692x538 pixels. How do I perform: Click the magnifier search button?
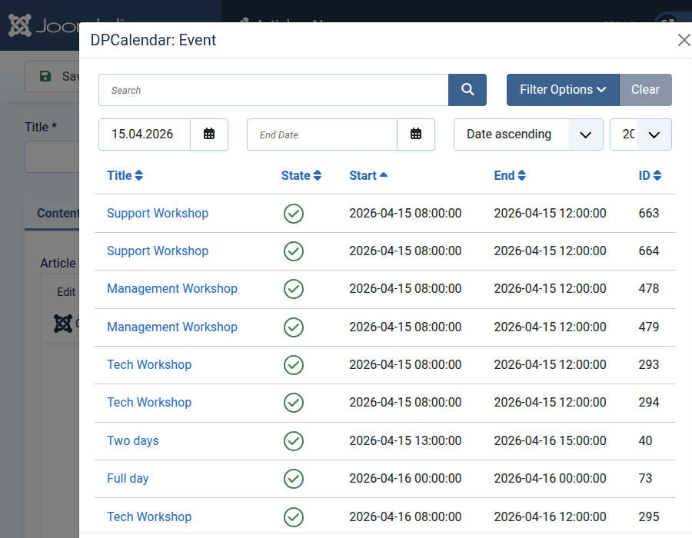pos(467,90)
